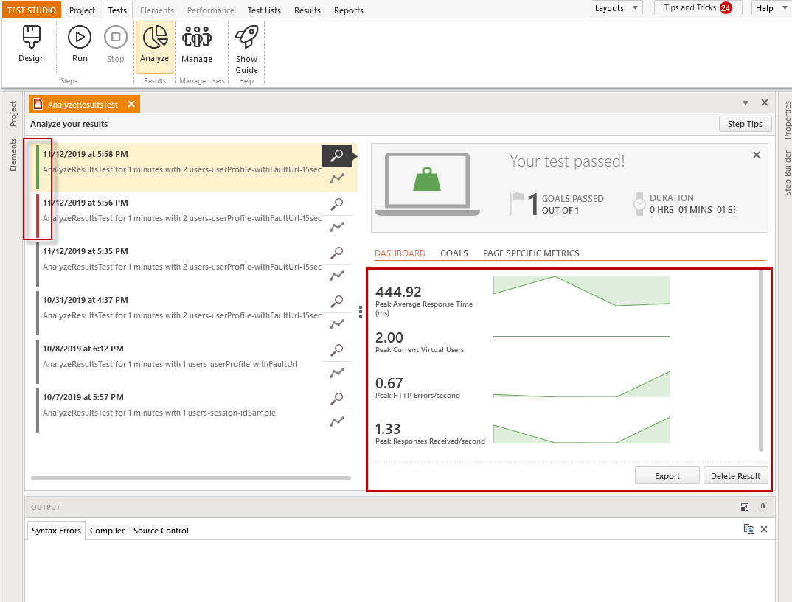The image size is (792, 602).
Task: Switch to the GOALS tab
Action: pyautogui.click(x=454, y=253)
